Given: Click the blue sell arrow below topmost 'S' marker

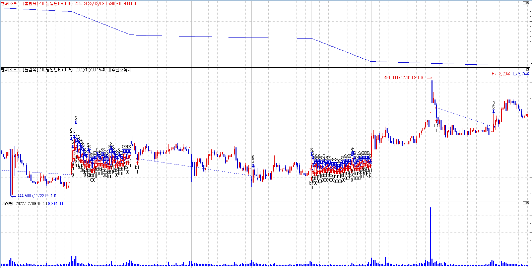Looking at the screenshot, I should click(76, 123).
